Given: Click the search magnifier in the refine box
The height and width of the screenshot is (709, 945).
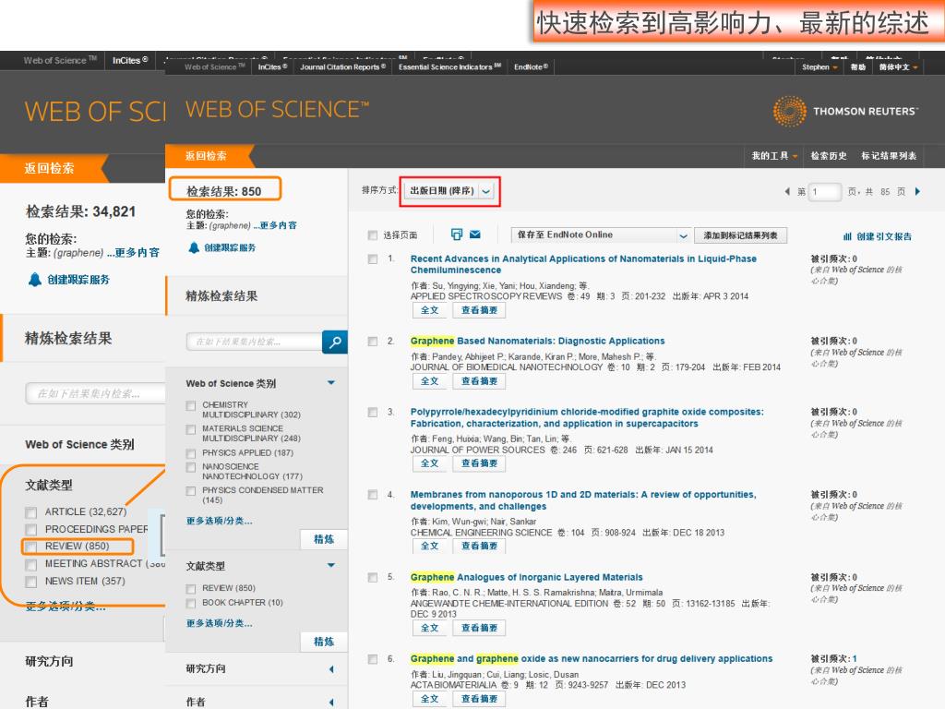Looking at the screenshot, I should click(335, 342).
